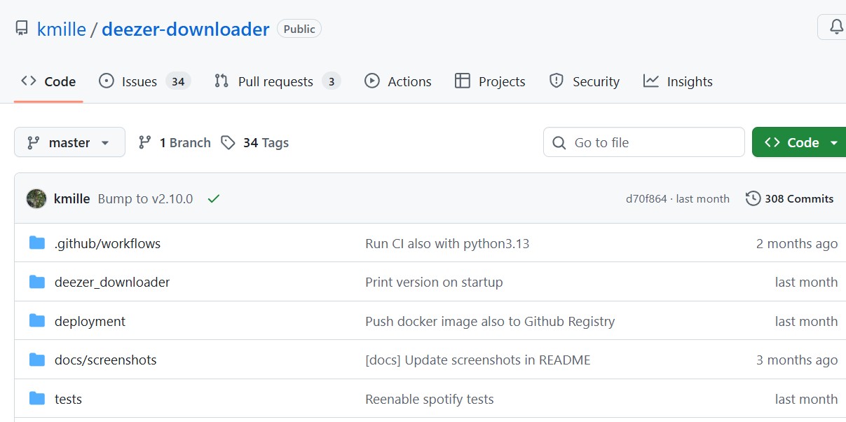Click the notifications bell icon
Viewport: 846px width, 422px height.
pyautogui.click(x=836, y=27)
